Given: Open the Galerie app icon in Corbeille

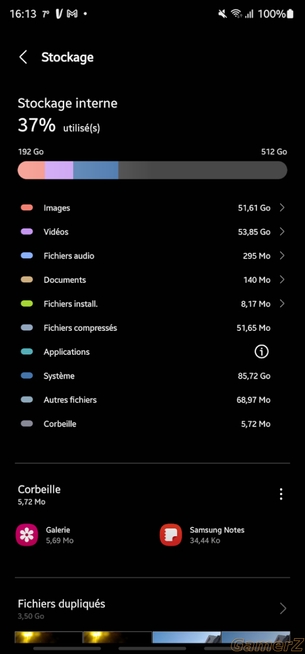Looking at the screenshot, I should coord(27,535).
